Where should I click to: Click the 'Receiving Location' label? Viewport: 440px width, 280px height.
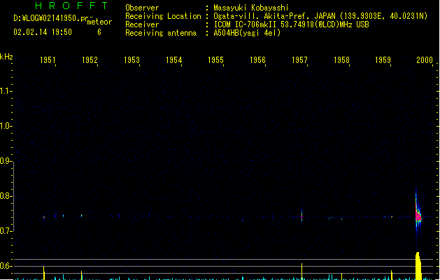(x=163, y=16)
